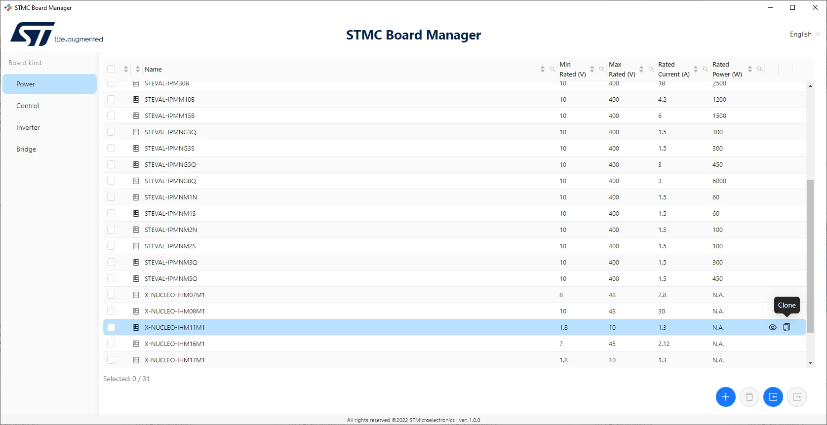Click the Selected: 0 / 31 counter

click(x=126, y=379)
